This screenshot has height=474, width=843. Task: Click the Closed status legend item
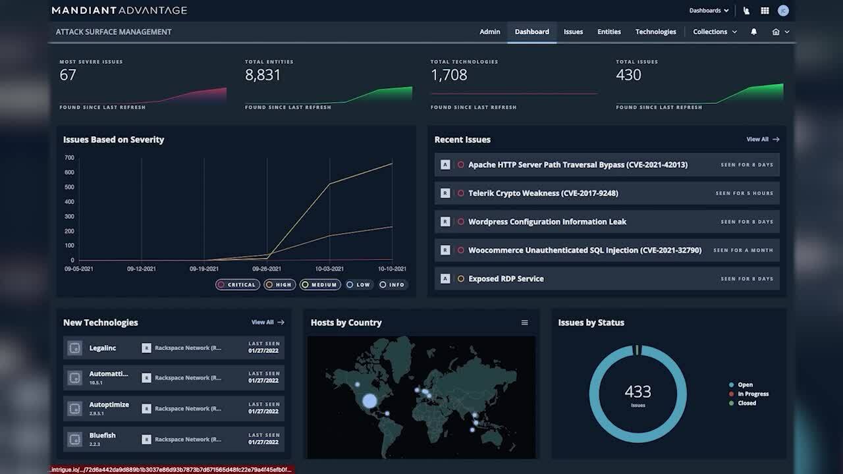(x=742, y=403)
